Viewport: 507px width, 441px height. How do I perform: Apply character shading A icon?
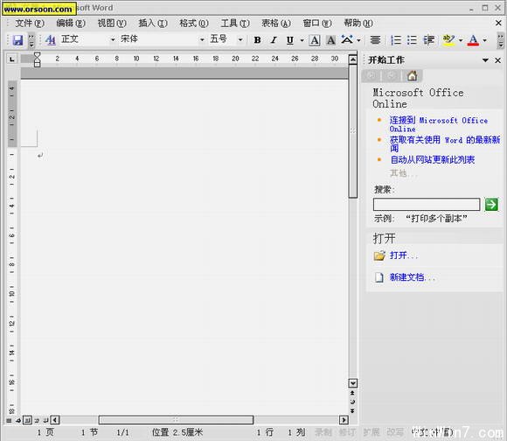coord(330,40)
